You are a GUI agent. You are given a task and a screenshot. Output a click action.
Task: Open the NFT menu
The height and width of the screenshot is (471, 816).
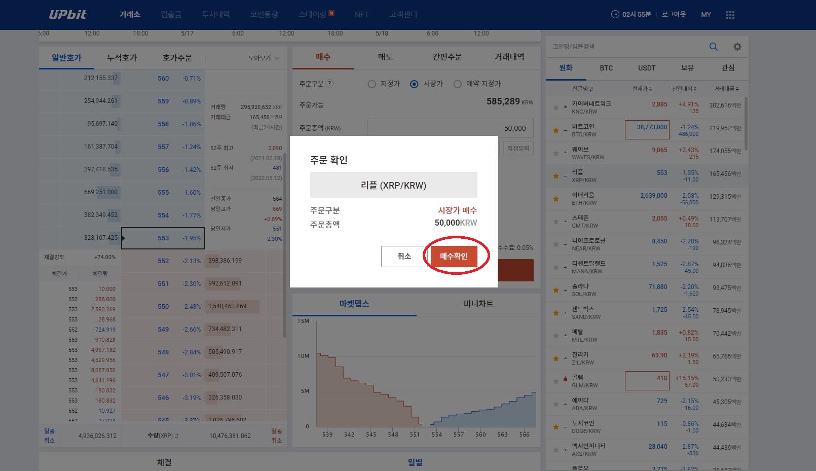pyautogui.click(x=362, y=14)
